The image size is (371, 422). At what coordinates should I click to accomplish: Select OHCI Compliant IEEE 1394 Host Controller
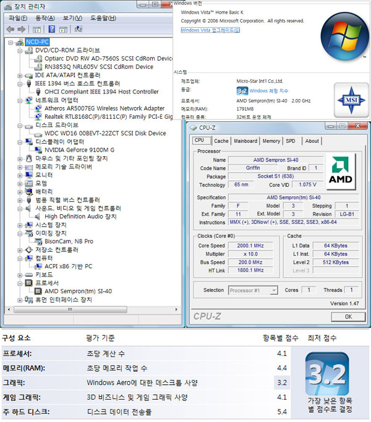(101, 92)
